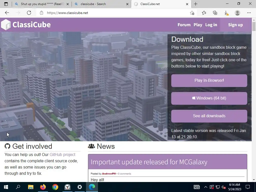Screen dimensions: 256x192
Task: Close the 'Shut up you stupid' tab
Action: 68,4
